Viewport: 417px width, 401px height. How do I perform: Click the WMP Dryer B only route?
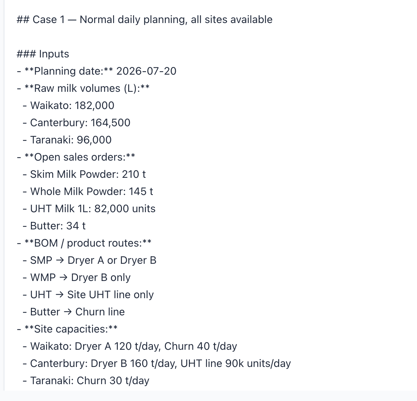pyautogui.click(x=77, y=278)
